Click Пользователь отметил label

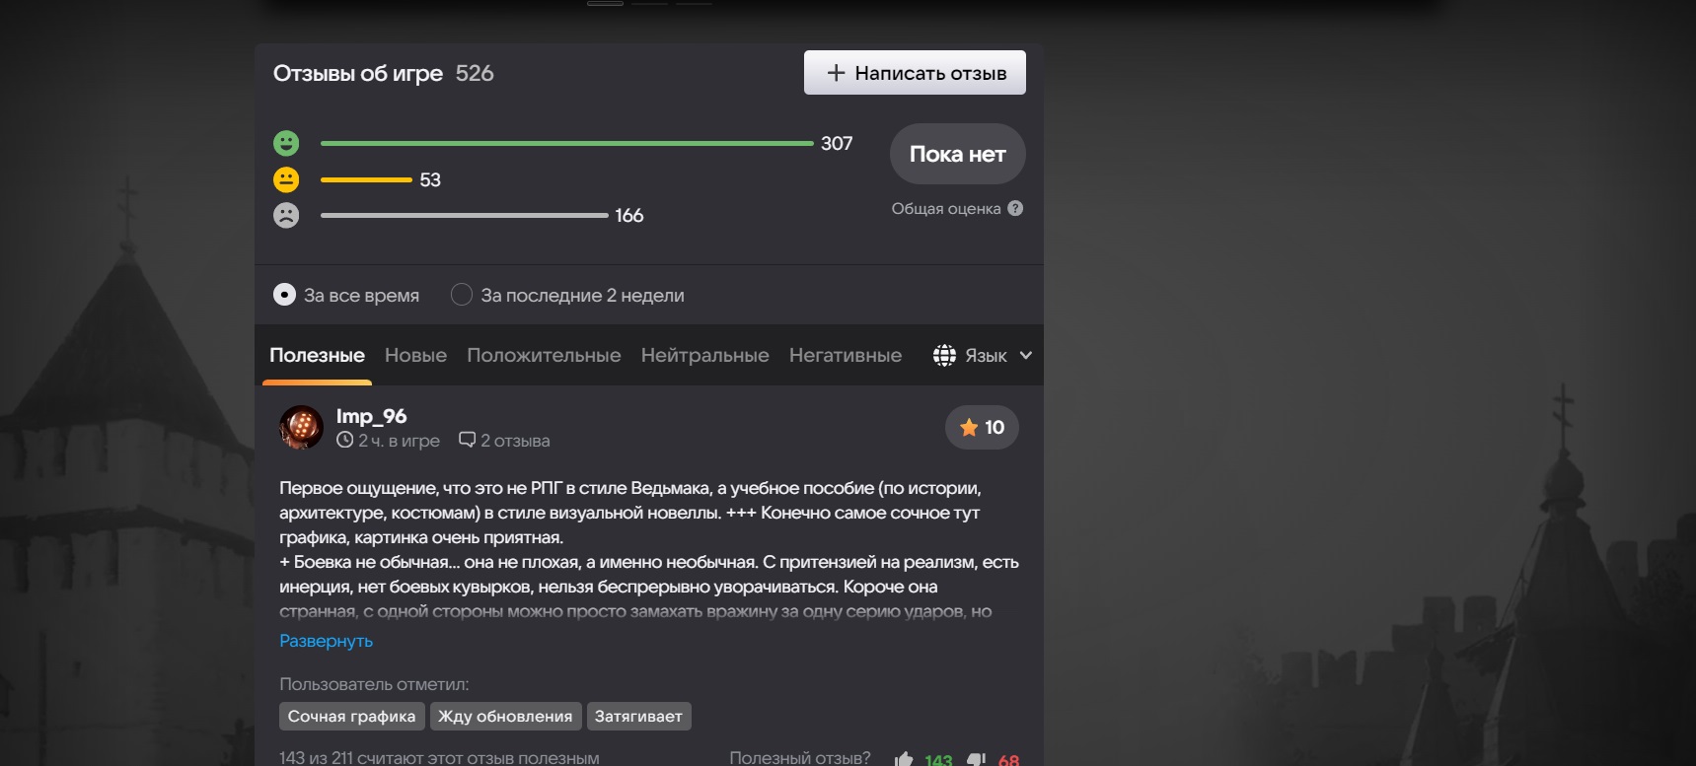374,684
